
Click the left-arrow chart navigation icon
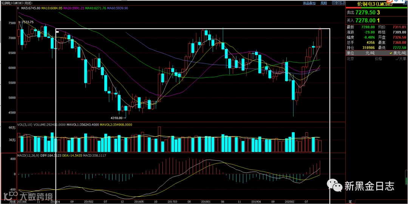click(x=334, y=3)
